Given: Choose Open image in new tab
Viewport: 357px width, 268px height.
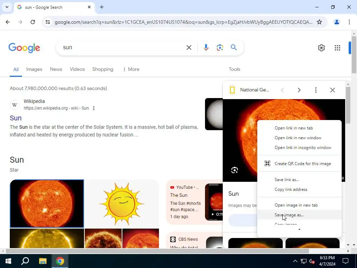Looking at the screenshot, I should coord(299,205).
